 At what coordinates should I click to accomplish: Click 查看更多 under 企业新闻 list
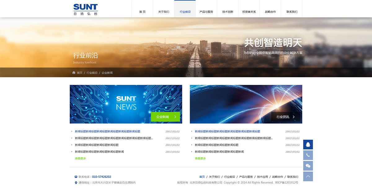(x=80, y=158)
